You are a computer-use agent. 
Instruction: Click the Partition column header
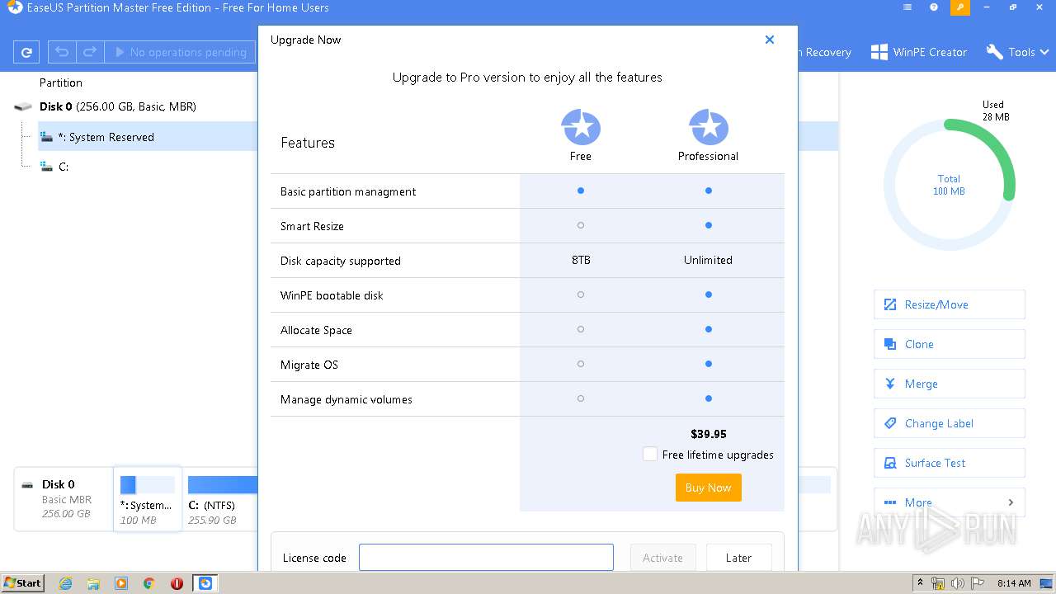61,82
